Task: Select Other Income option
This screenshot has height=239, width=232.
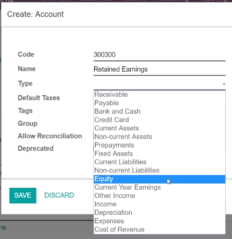Action: pyautogui.click(x=160, y=196)
